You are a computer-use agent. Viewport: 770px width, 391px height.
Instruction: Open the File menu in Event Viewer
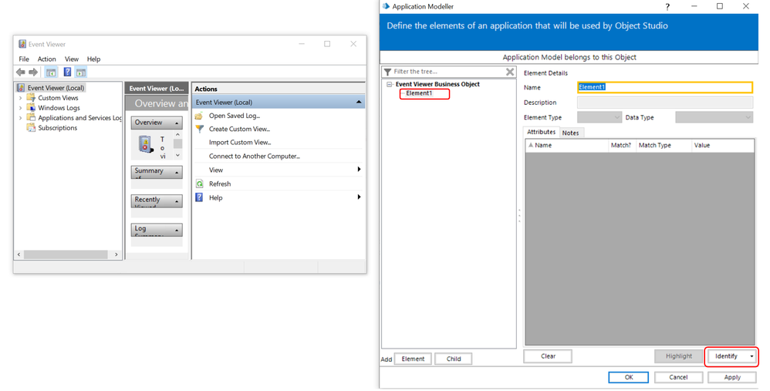tap(24, 59)
